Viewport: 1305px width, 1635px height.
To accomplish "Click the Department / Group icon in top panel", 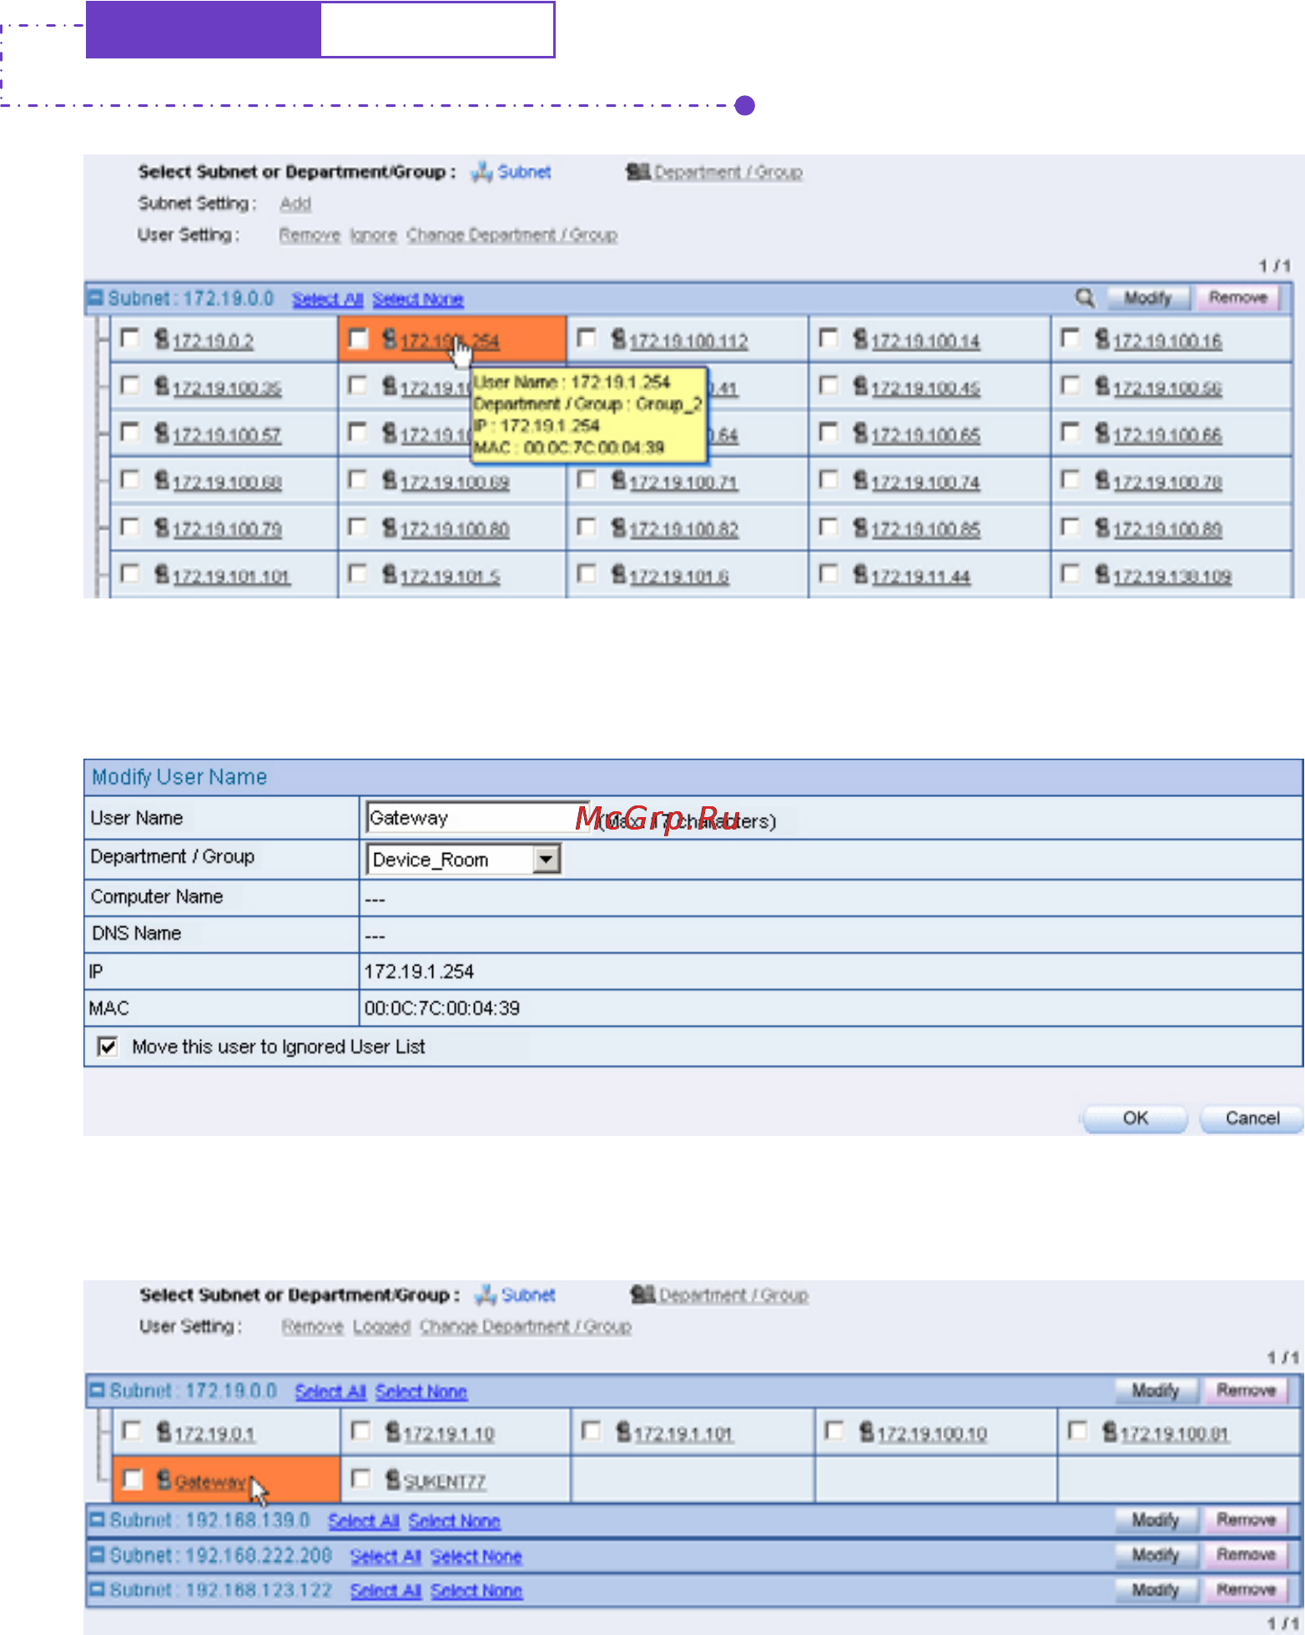I will [x=638, y=172].
